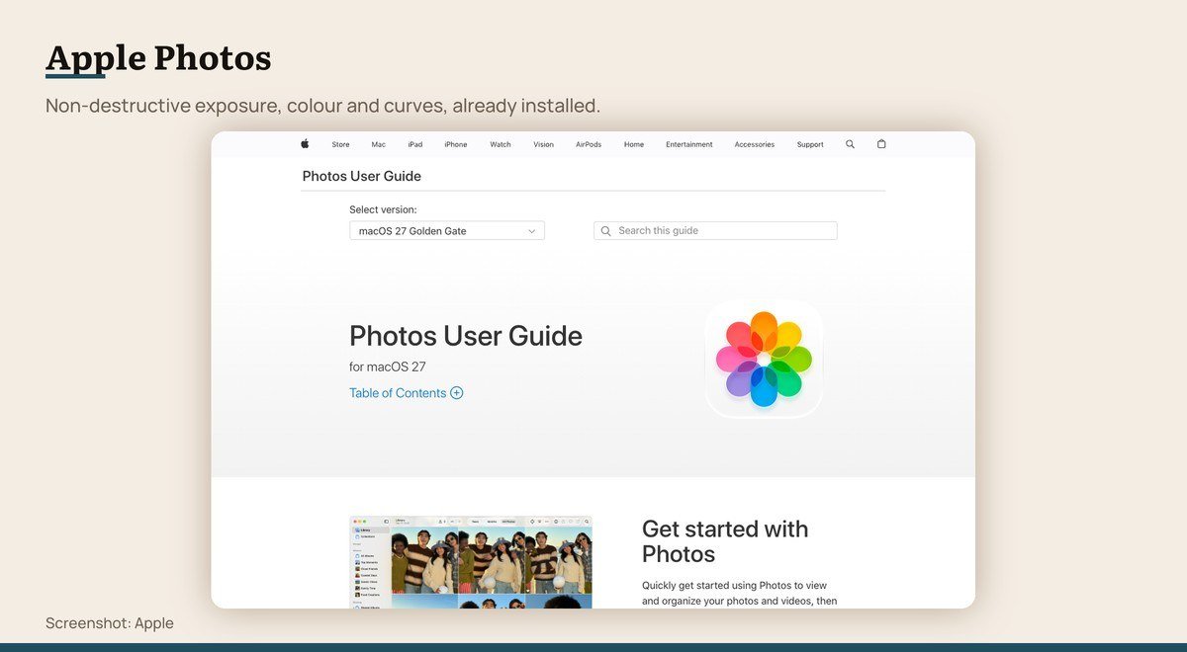Open the search magnifier in Apple nav
The width and height of the screenshot is (1187, 652).
tap(850, 144)
